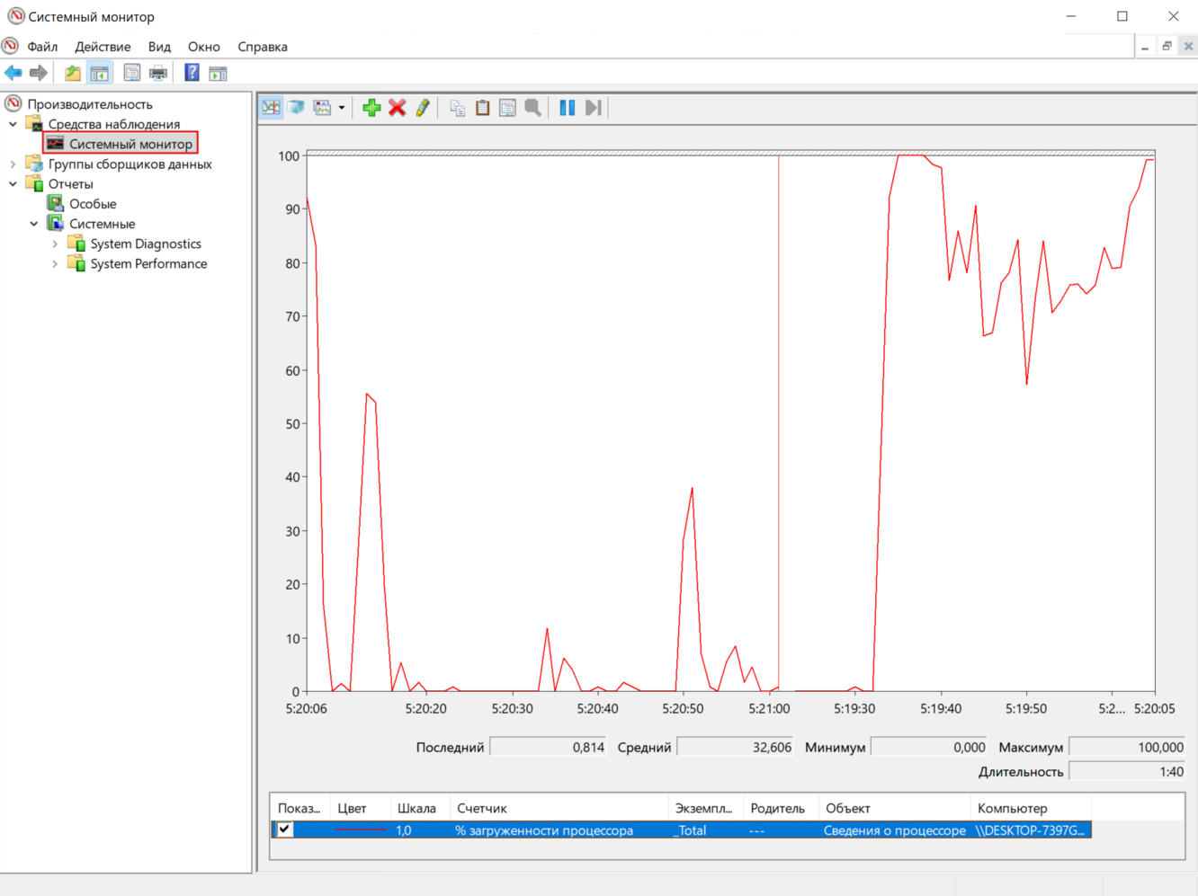Open the Действие menu
This screenshot has width=1198, height=896.
[103, 47]
